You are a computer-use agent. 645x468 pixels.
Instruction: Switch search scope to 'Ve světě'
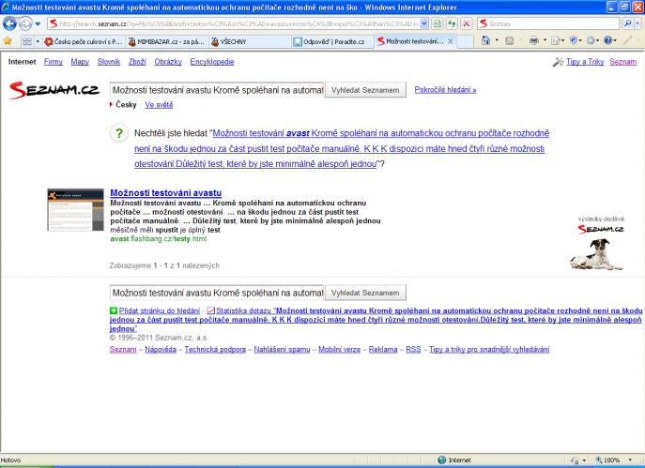click(x=159, y=105)
